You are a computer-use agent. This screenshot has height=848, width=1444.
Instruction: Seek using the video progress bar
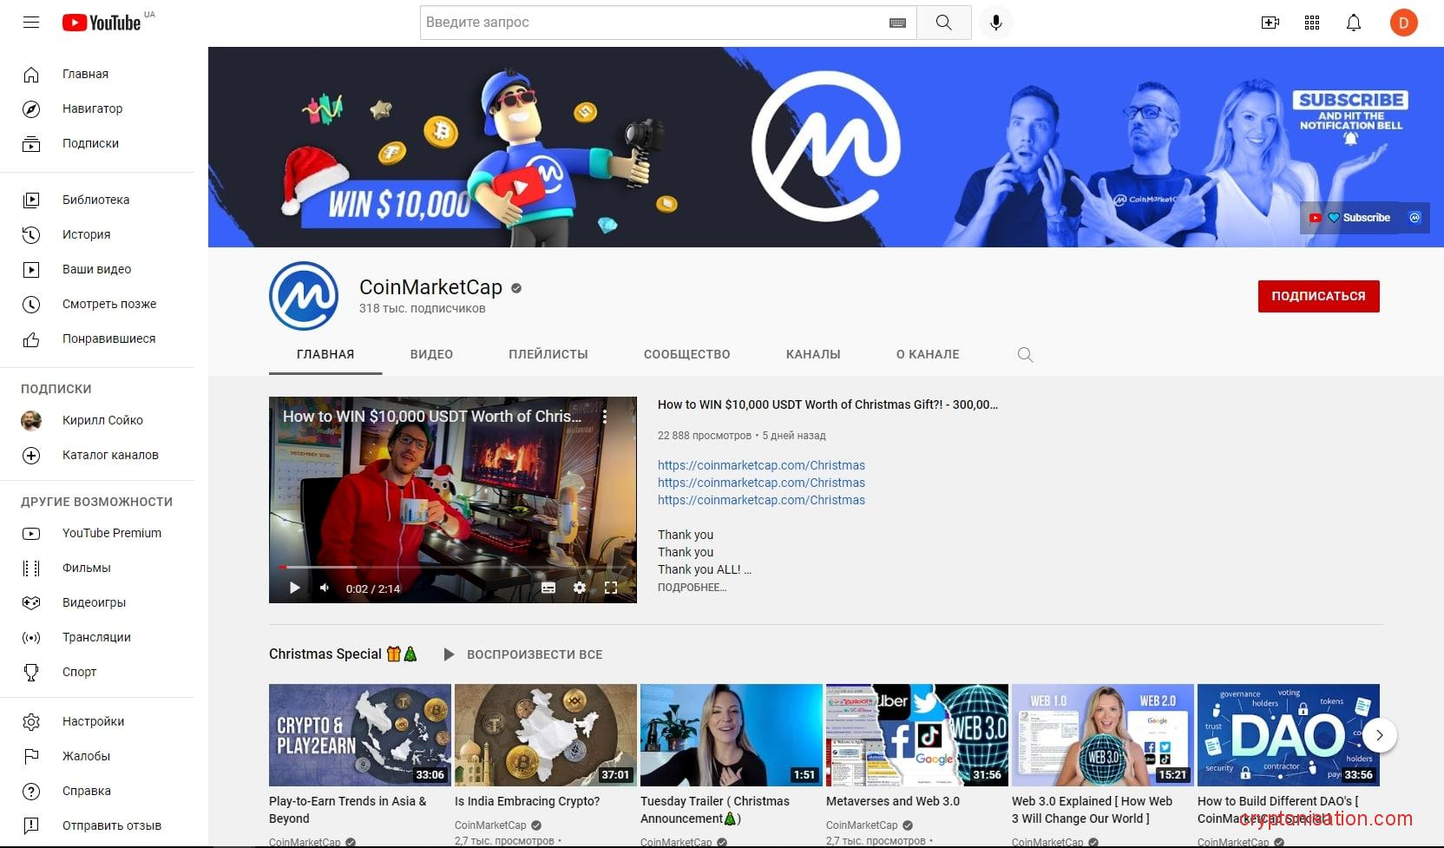click(x=451, y=567)
